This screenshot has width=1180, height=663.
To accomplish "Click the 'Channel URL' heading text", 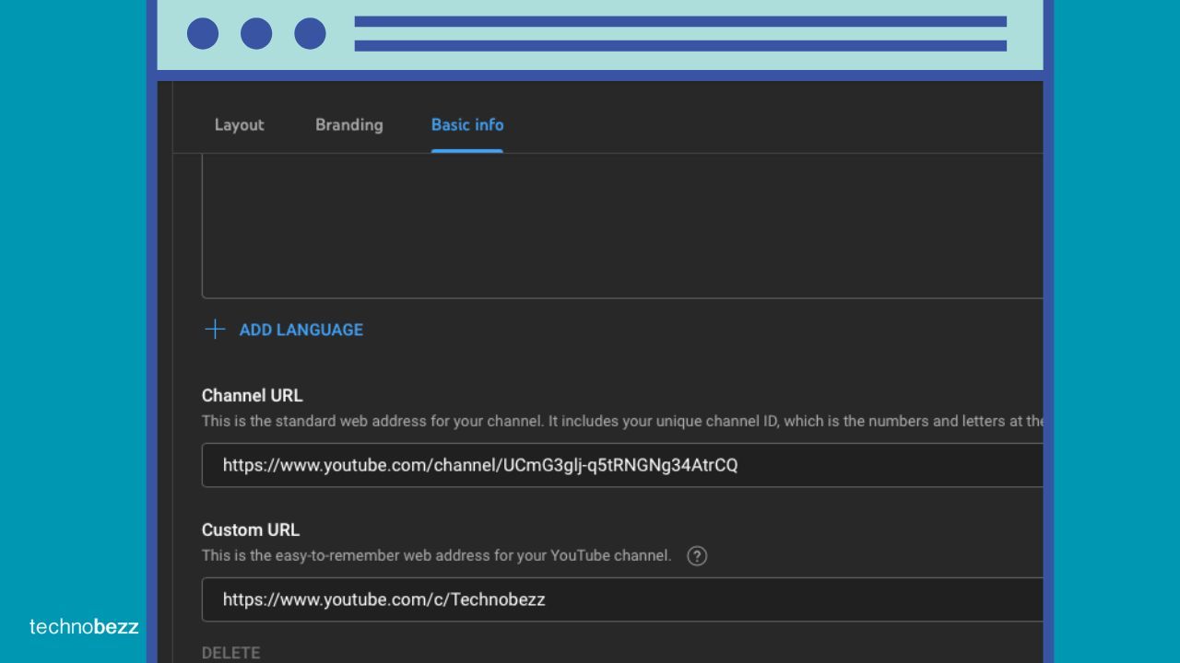I will [252, 396].
